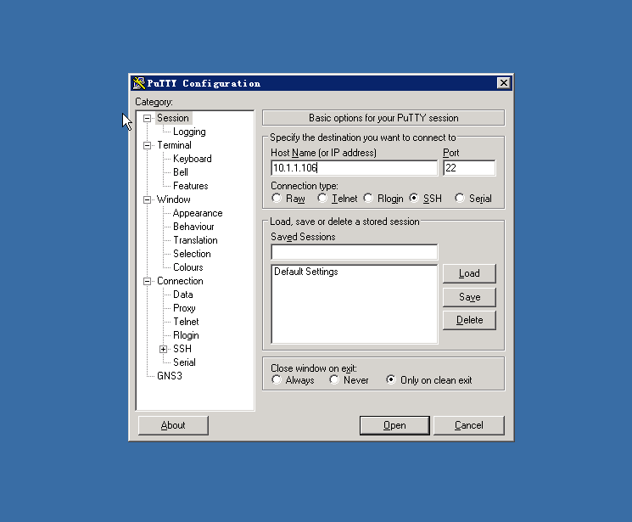Select the Rlogin connection type

tap(368, 198)
